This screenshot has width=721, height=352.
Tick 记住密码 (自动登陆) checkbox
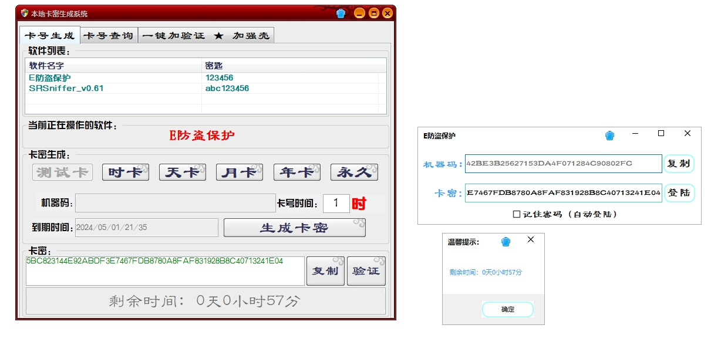point(517,214)
